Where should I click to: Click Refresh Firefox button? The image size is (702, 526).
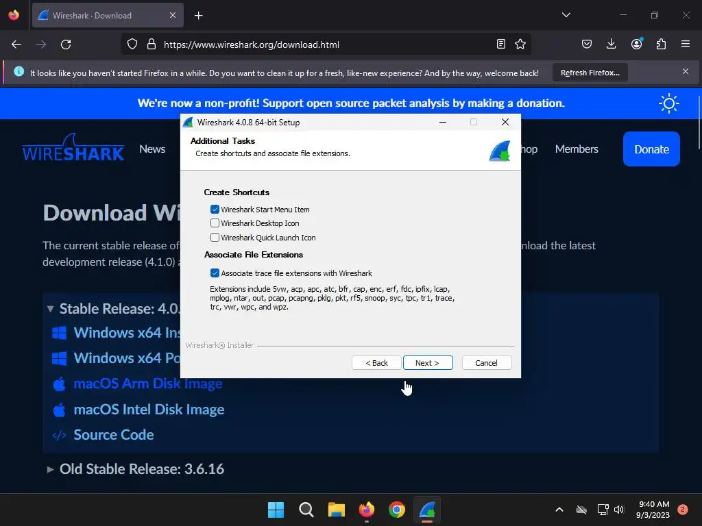pos(590,73)
